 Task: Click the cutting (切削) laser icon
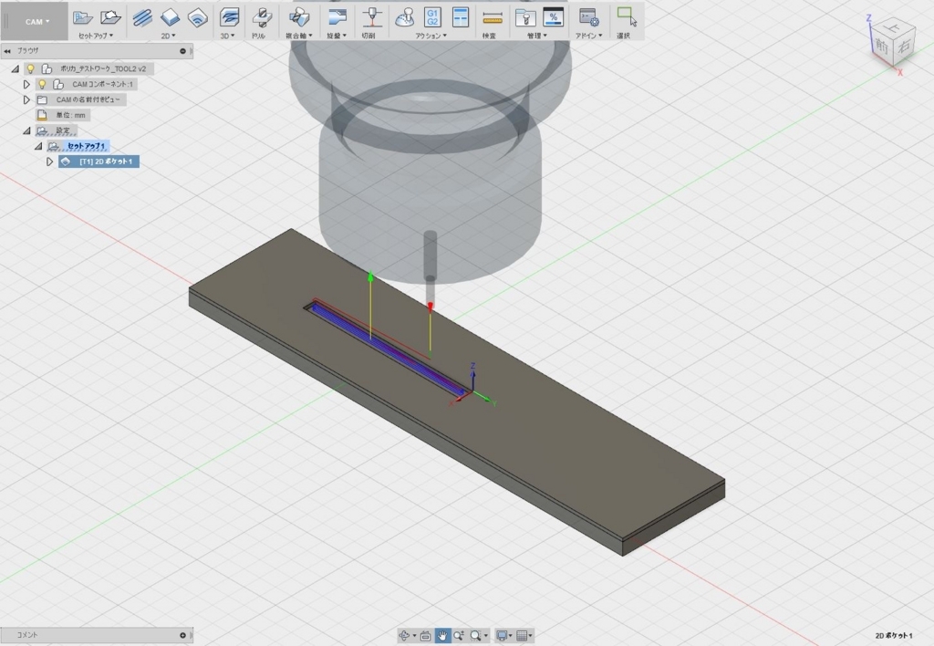pos(372,17)
